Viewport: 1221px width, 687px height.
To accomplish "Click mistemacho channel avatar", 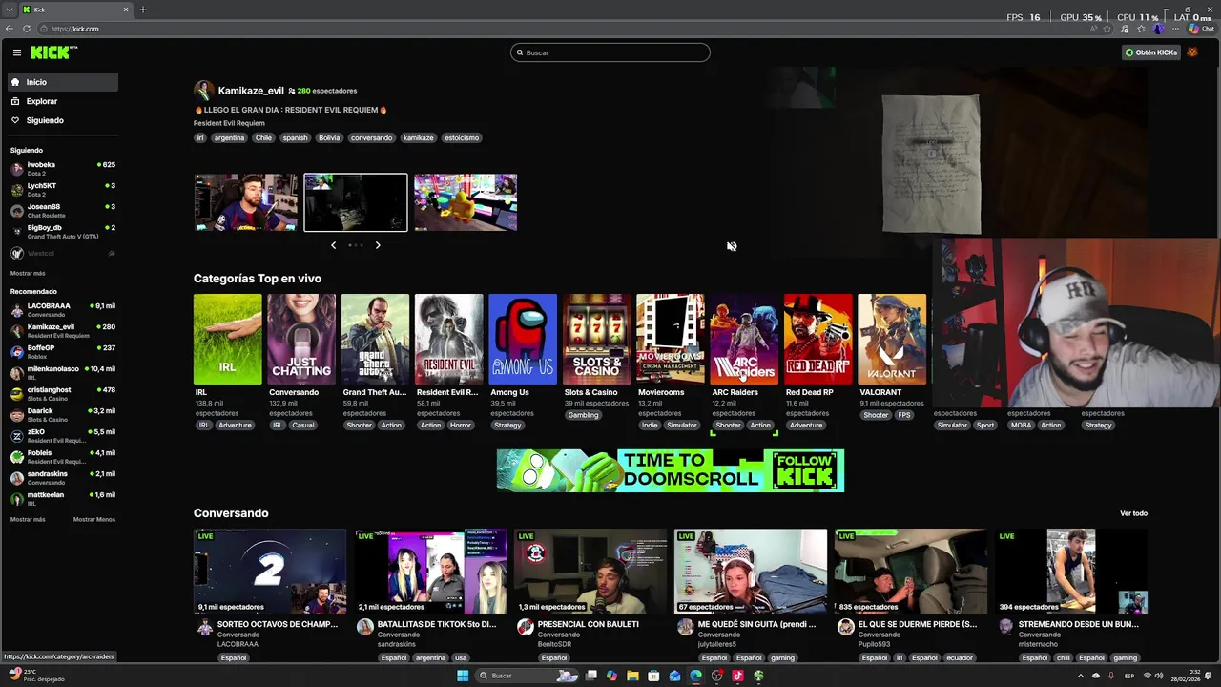I will pos(1005,627).
